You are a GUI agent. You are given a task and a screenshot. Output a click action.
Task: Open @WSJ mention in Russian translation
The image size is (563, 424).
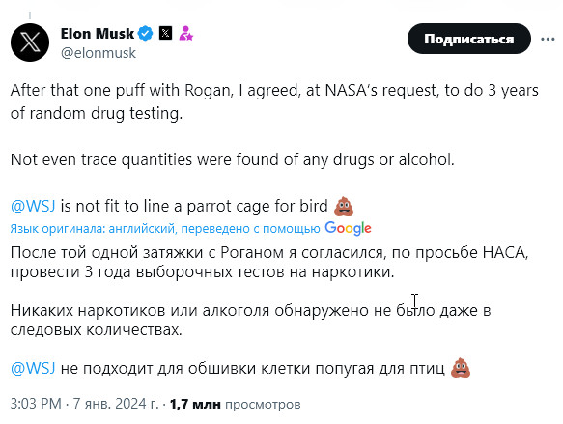coord(33,368)
